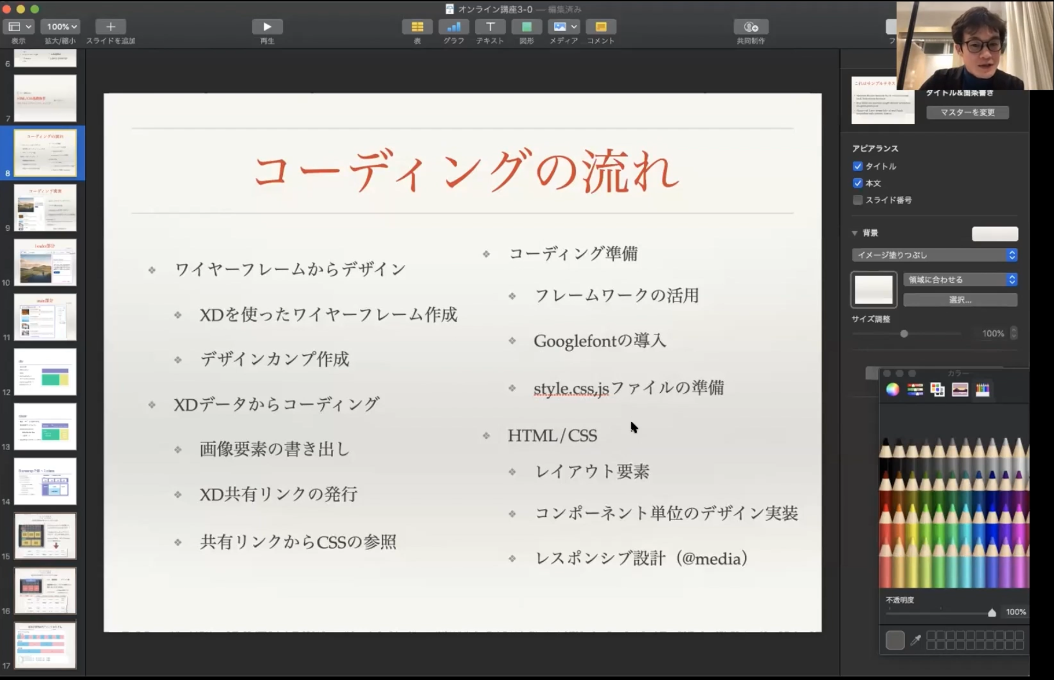Click the chart (グラフ) toolbar icon

[x=453, y=27]
